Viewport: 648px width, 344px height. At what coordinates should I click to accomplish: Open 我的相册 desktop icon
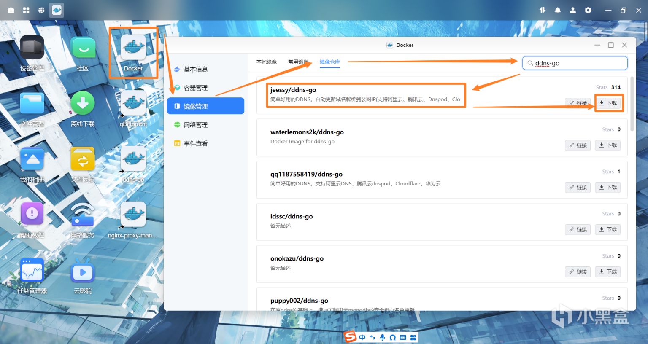pos(32,164)
